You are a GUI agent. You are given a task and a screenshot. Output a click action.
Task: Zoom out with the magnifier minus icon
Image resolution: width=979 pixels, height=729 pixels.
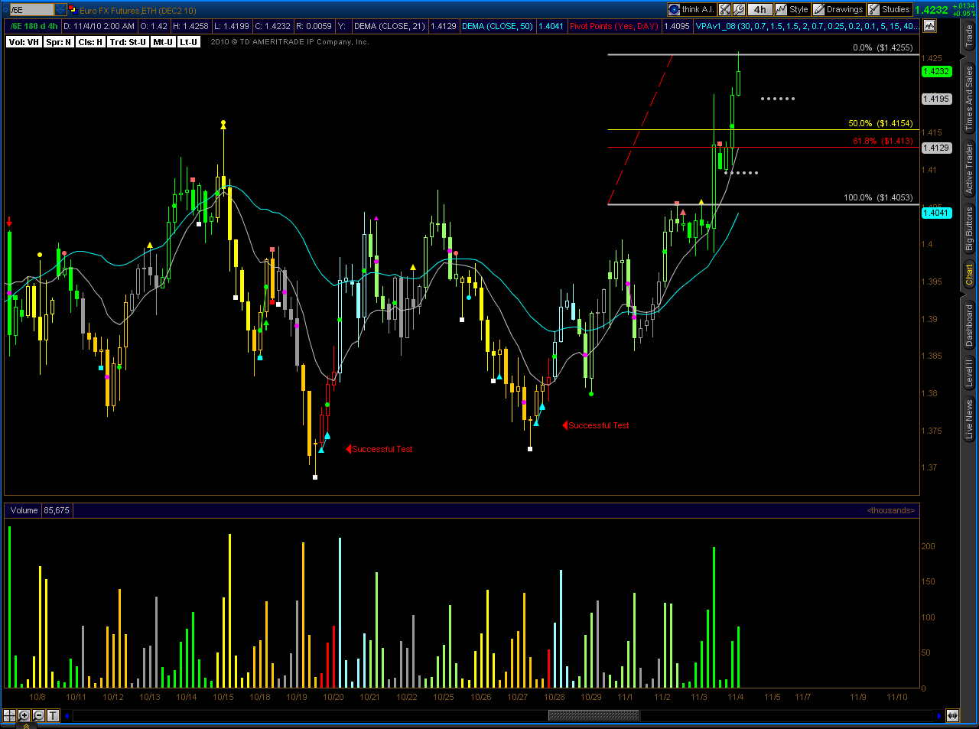point(38,715)
